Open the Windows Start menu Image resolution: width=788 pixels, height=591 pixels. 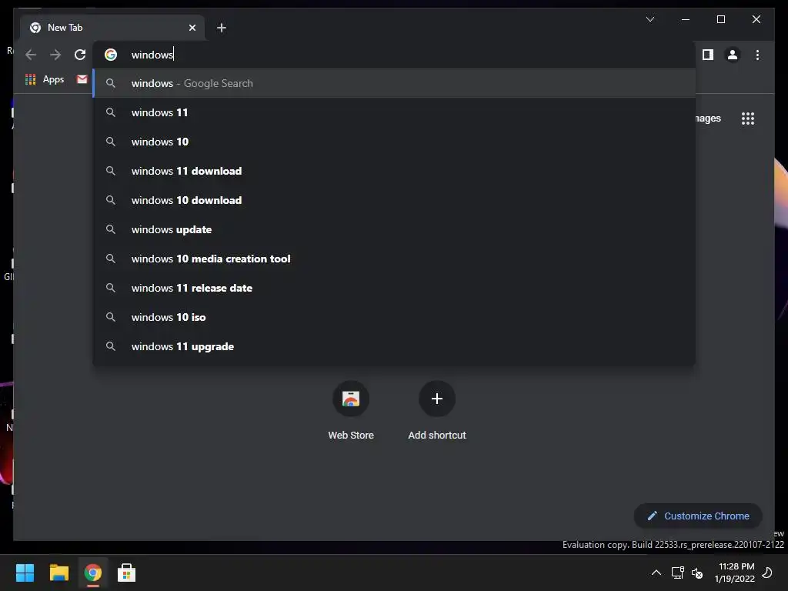[x=25, y=573]
